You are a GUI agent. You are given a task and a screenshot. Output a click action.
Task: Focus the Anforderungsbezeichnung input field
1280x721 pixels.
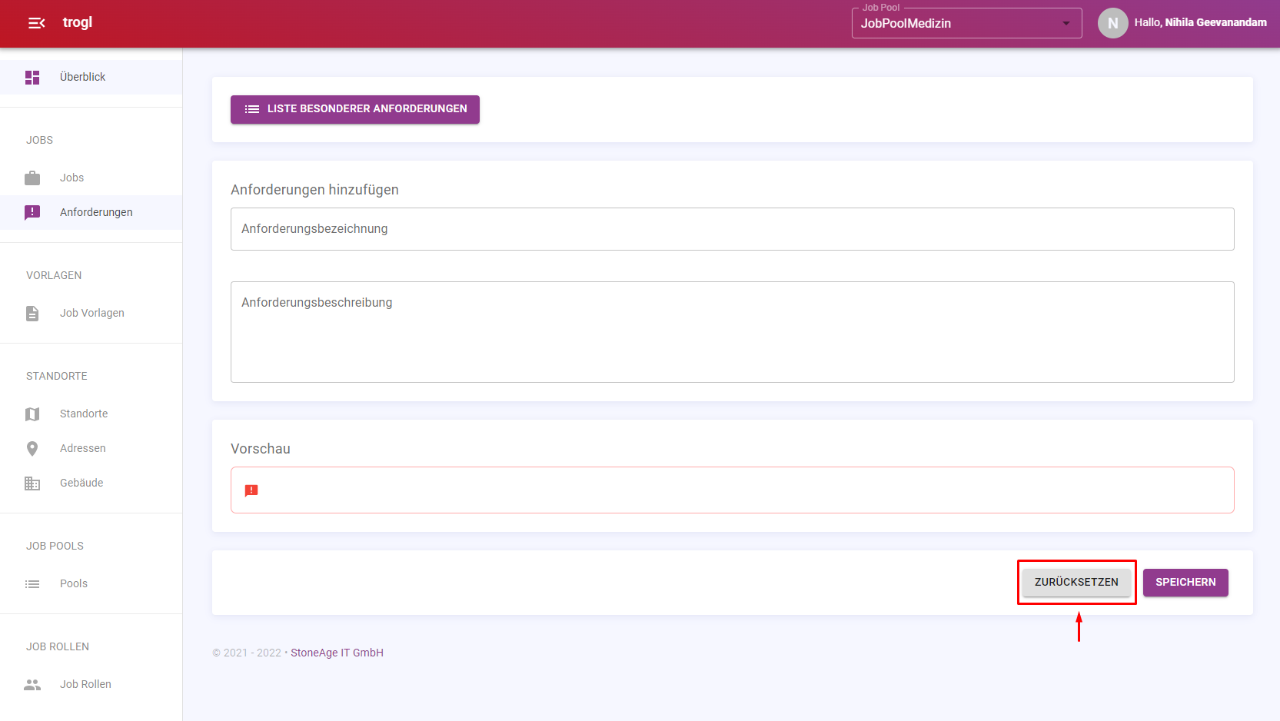coord(732,229)
